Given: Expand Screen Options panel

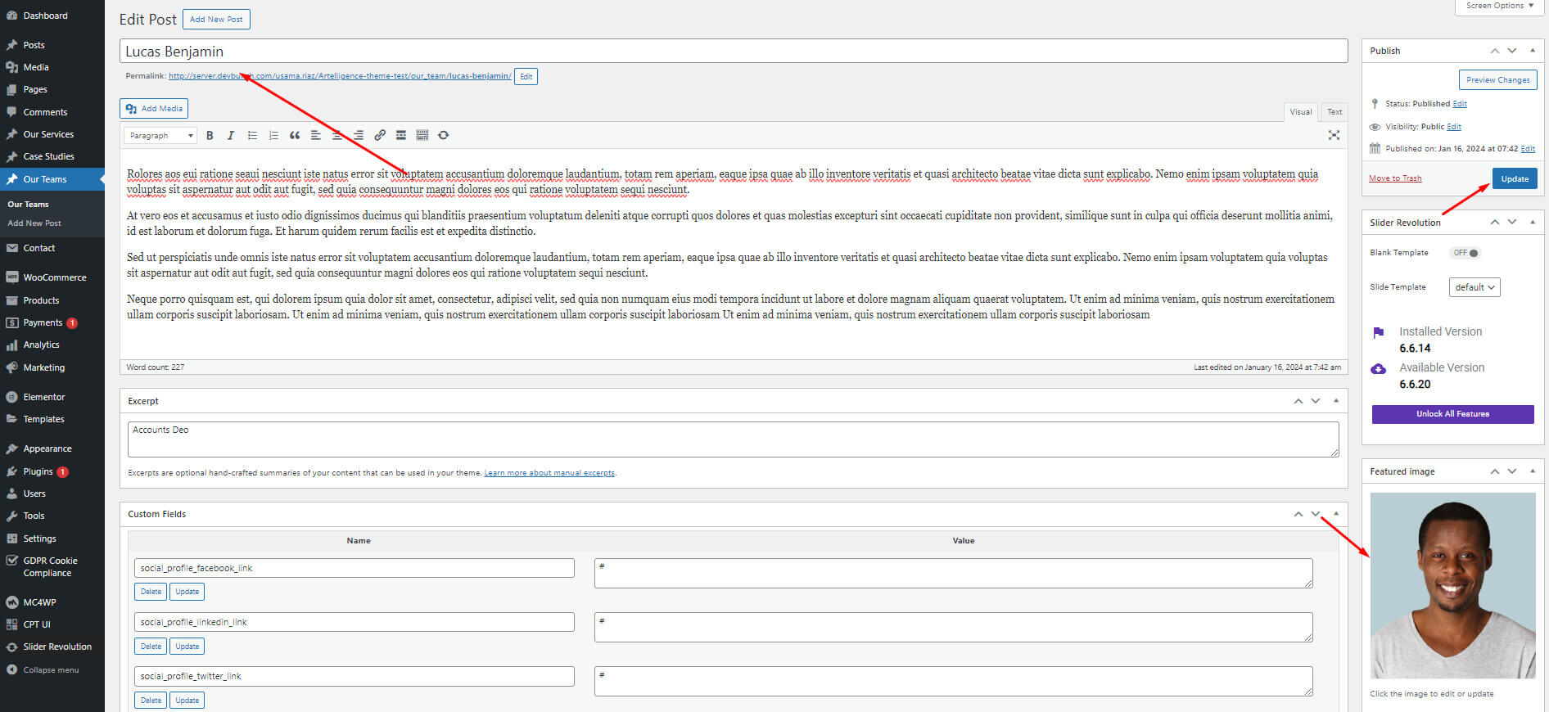Looking at the screenshot, I should coord(1500,6).
